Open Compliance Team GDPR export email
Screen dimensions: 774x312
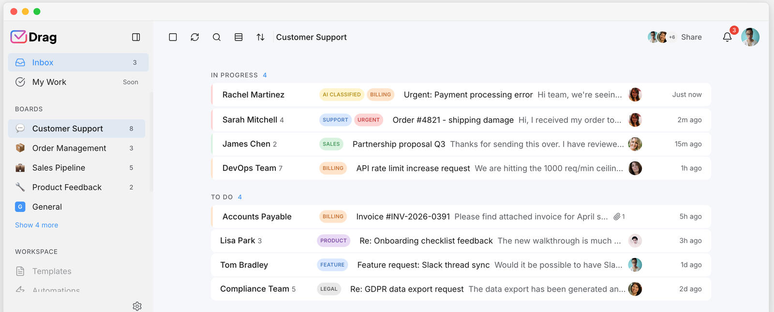pos(461,289)
